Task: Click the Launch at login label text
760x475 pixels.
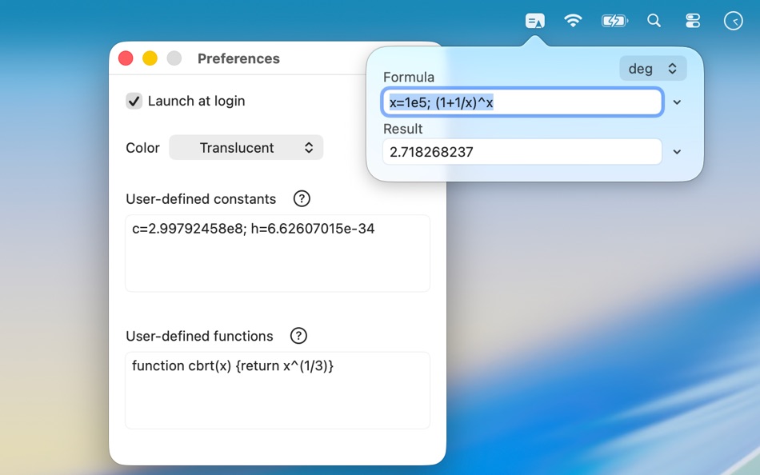Action: pyautogui.click(x=196, y=101)
